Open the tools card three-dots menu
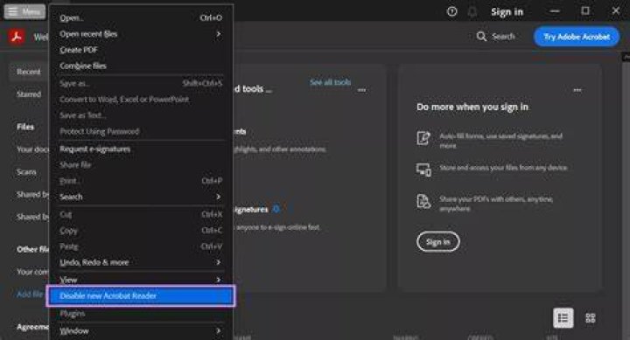 (x=361, y=90)
